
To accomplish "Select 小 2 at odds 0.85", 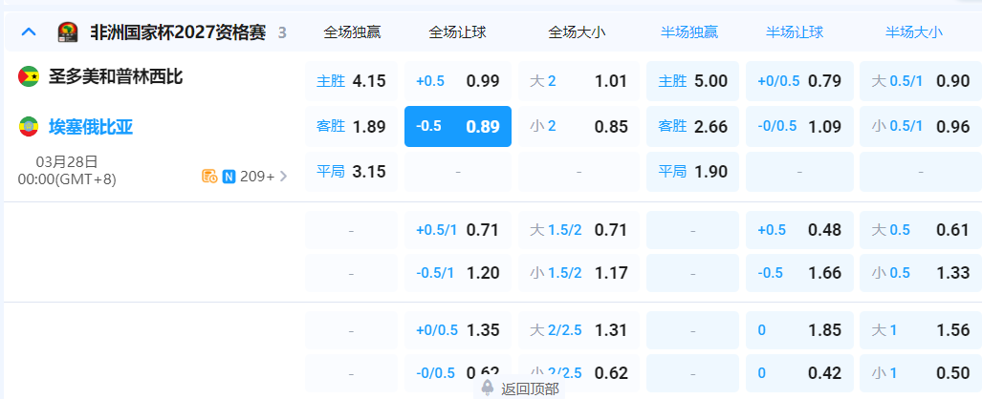I will [578, 126].
